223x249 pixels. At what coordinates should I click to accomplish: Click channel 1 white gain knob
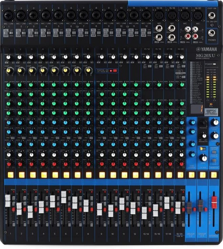coord(8,58)
